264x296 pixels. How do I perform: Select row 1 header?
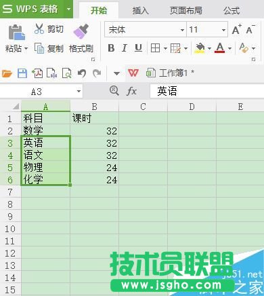click(x=10, y=118)
